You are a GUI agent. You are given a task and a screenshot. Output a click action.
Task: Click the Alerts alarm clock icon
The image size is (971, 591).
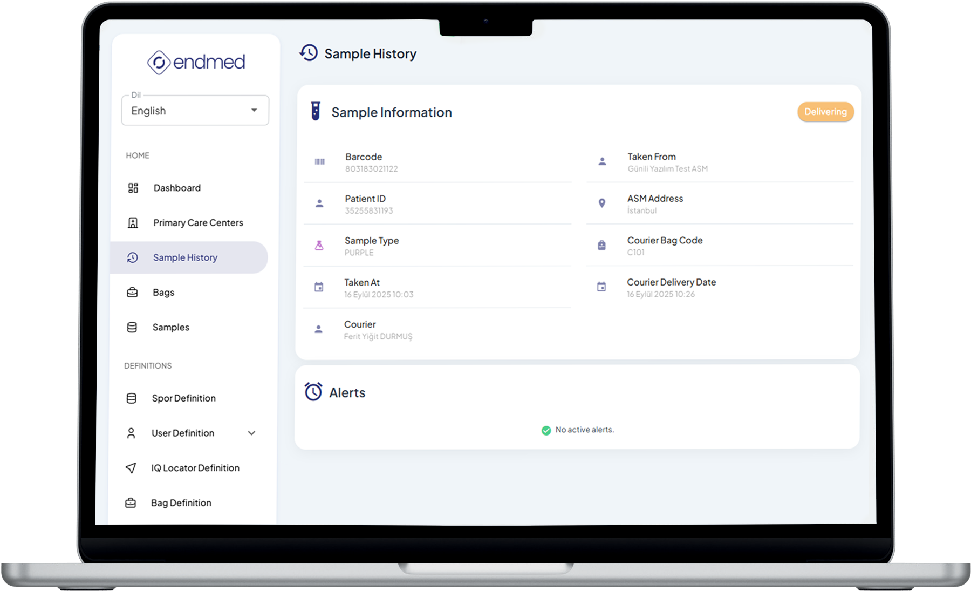click(x=313, y=392)
